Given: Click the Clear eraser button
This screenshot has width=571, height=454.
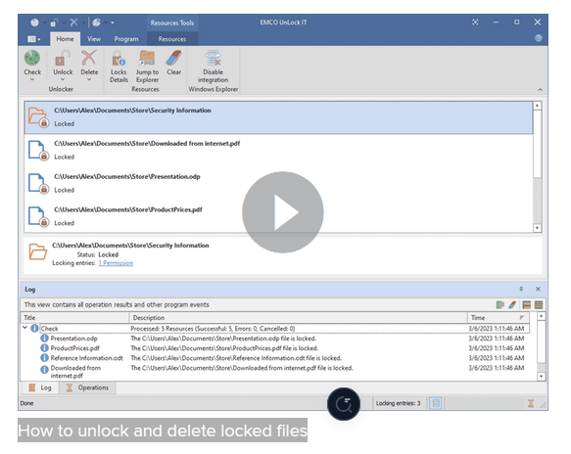Looking at the screenshot, I should [x=173, y=63].
